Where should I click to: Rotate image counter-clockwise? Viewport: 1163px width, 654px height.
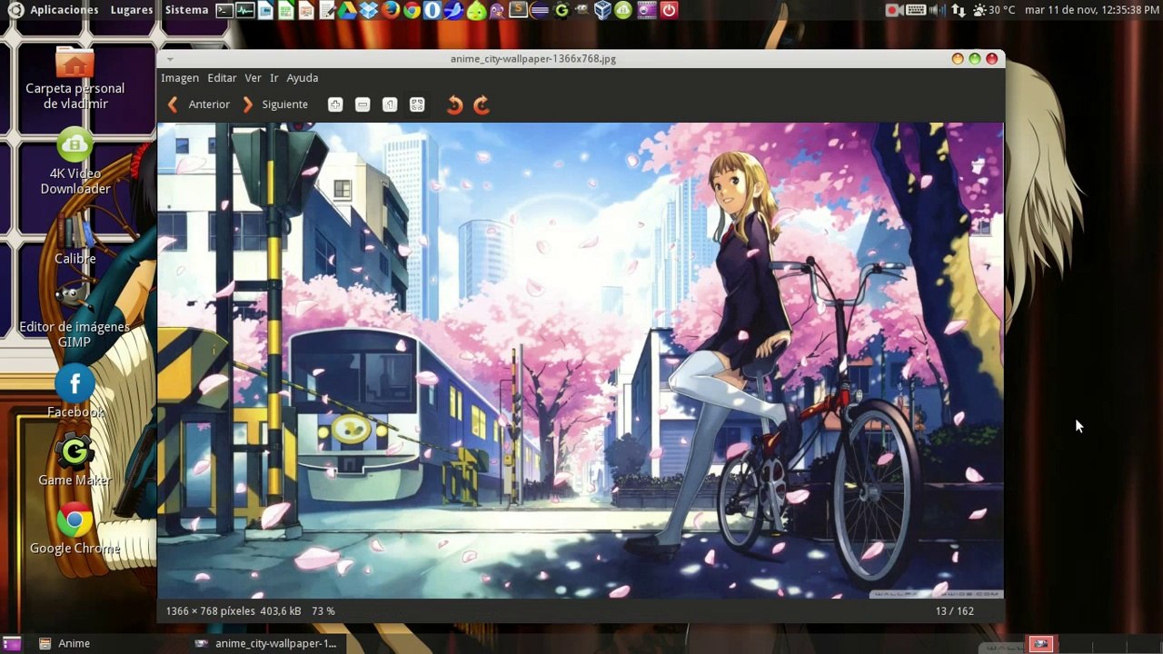click(x=454, y=104)
